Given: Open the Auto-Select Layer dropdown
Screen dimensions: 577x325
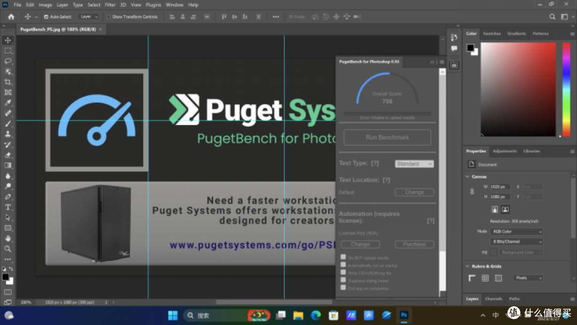Looking at the screenshot, I should click(89, 17).
